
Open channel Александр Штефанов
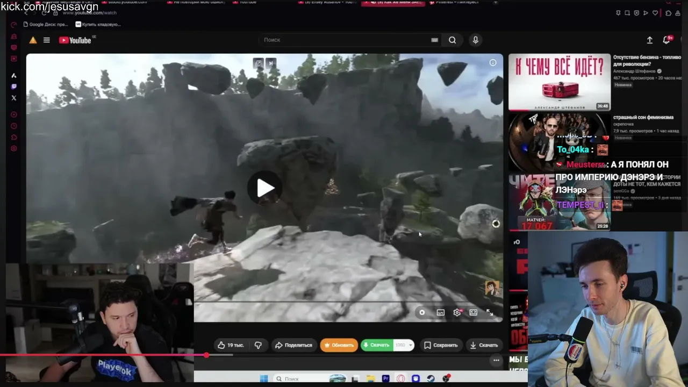coord(634,71)
